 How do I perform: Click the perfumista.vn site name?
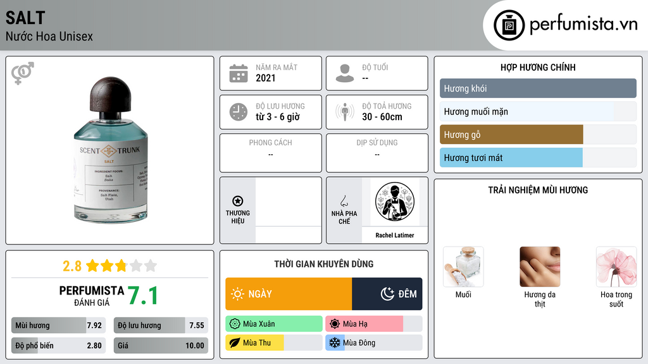coord(583,24)
